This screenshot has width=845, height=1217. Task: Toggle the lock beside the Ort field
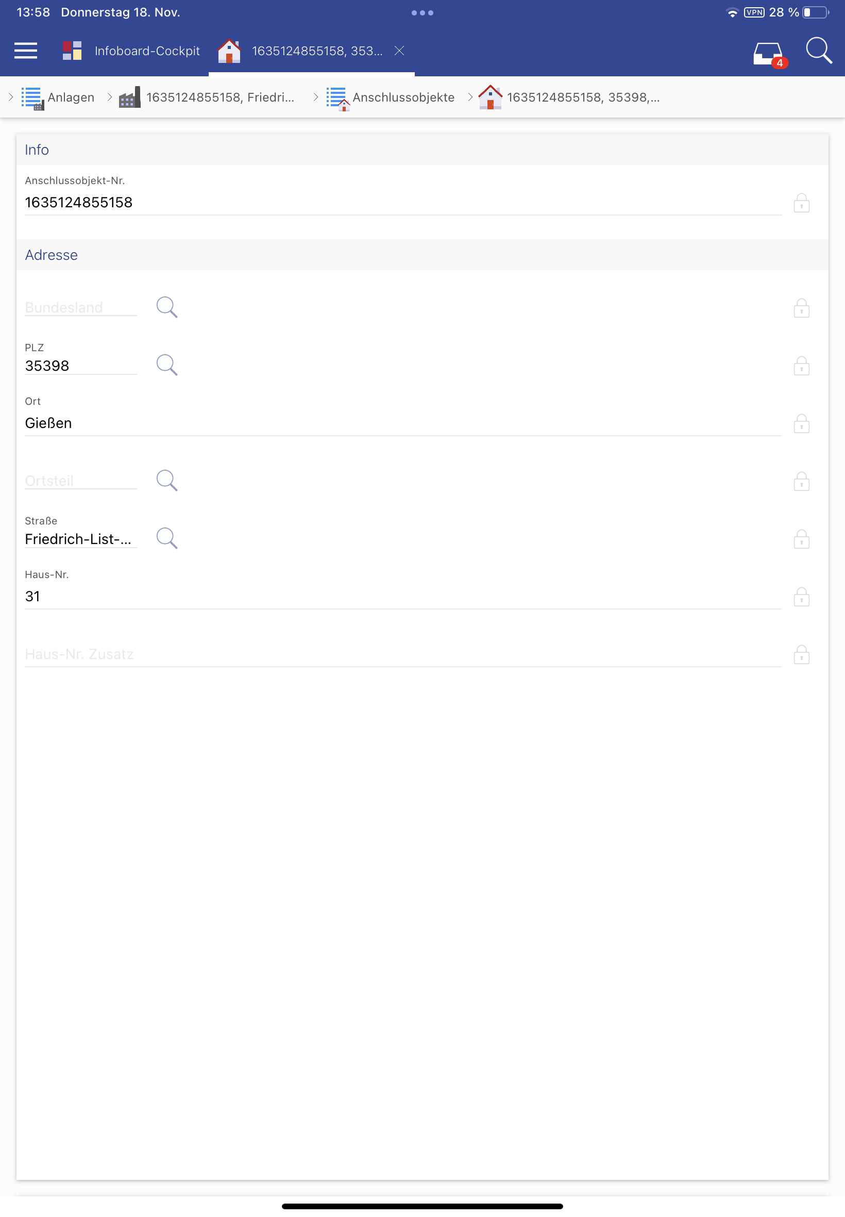[x=801, y=423]
